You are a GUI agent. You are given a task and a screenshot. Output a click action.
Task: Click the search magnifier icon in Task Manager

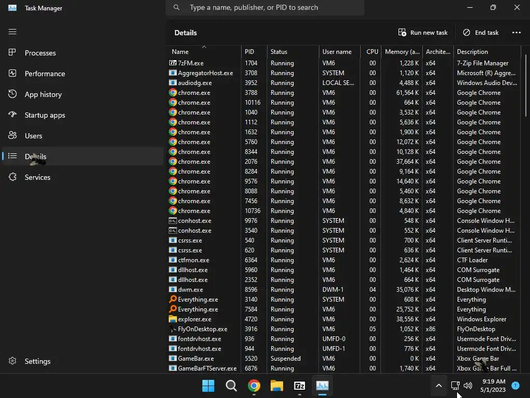click(x=176, y=7)
